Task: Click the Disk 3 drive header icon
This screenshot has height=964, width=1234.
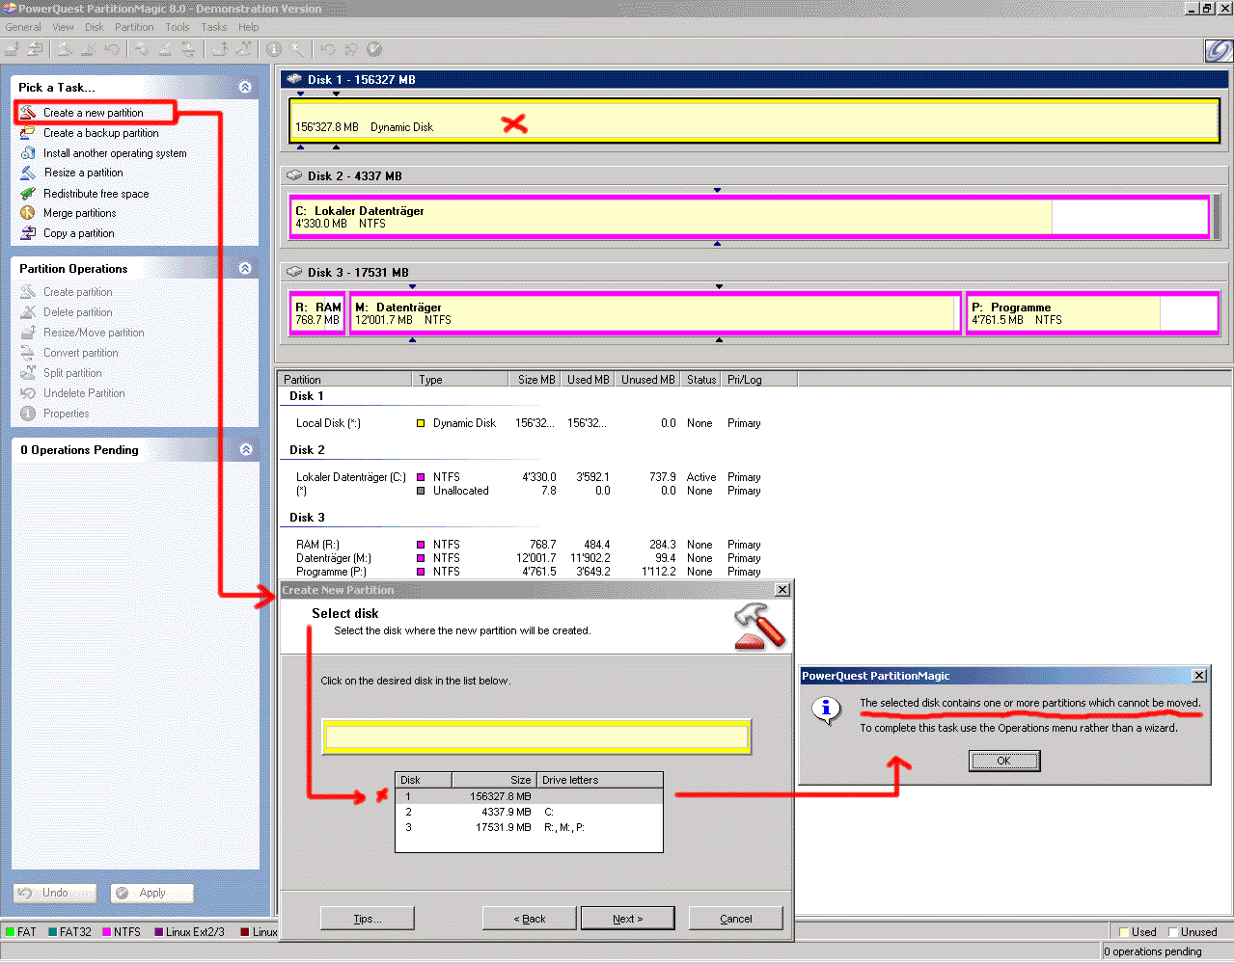Action: 294,272
